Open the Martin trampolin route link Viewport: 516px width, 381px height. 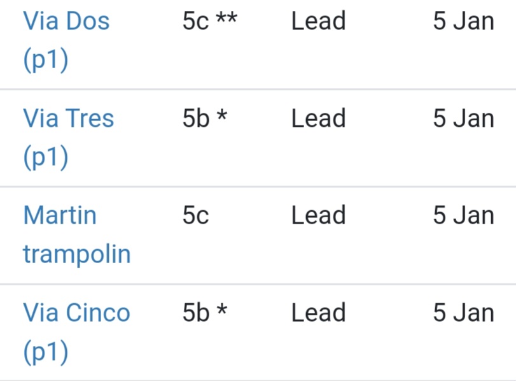(60, 215)
